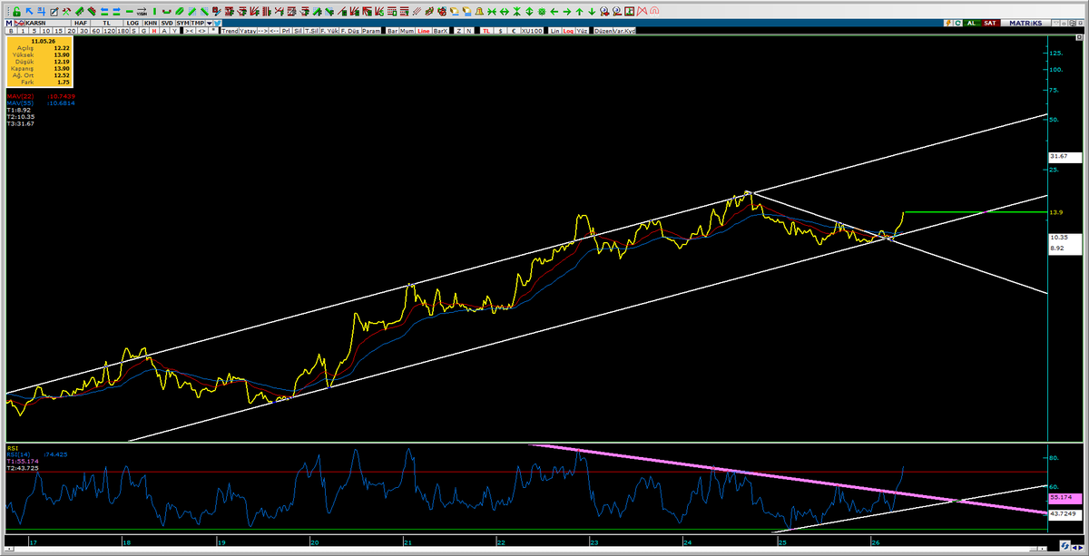Select the blue arrow pointer tool
1089x556 pixels.
(29, 11)
